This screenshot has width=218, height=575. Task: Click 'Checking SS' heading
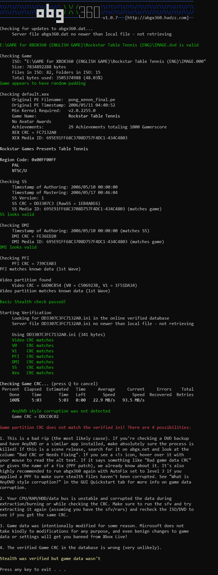(13, 182)
